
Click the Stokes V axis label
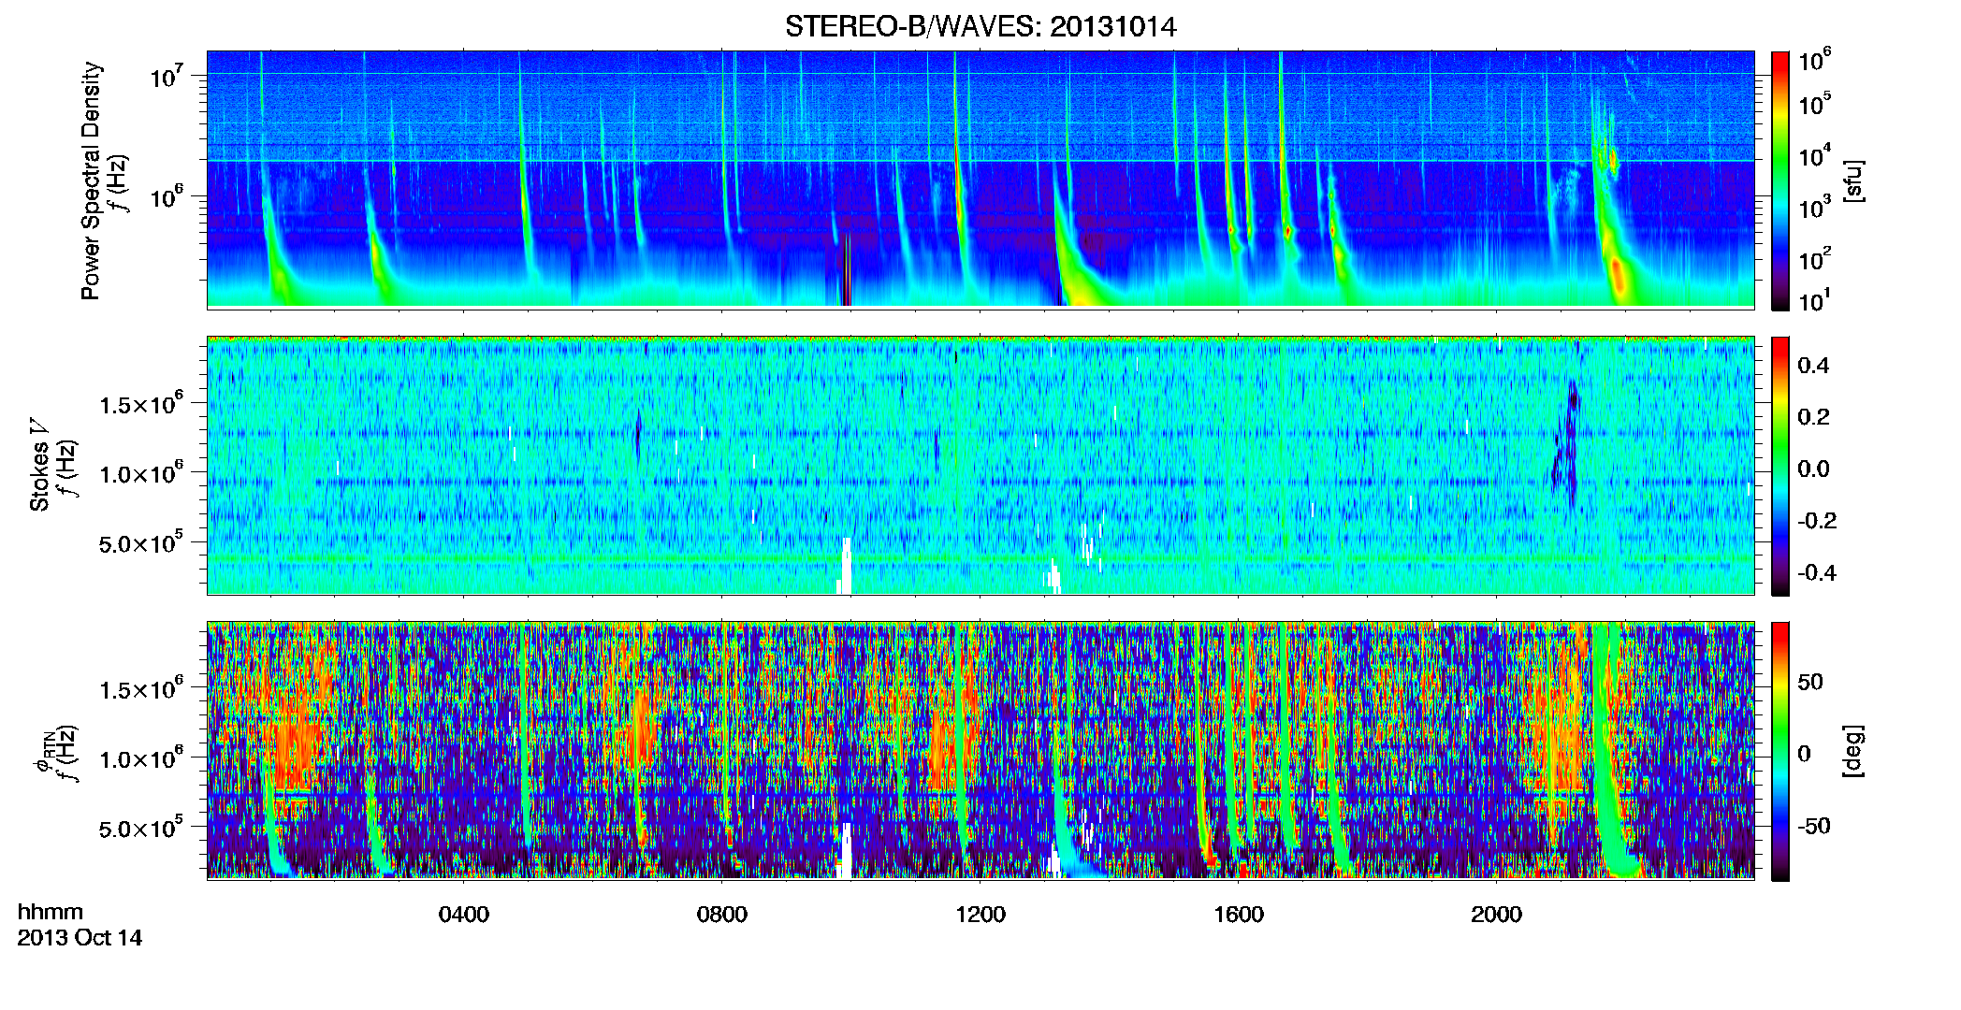tap(40, 465)
